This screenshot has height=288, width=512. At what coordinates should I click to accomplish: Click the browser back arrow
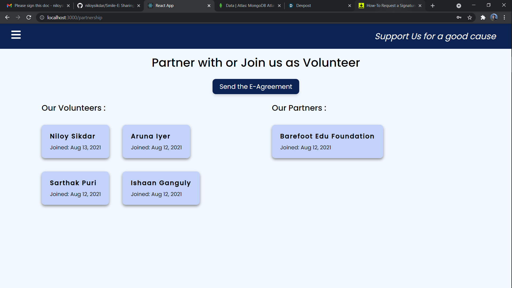(7, 18)
